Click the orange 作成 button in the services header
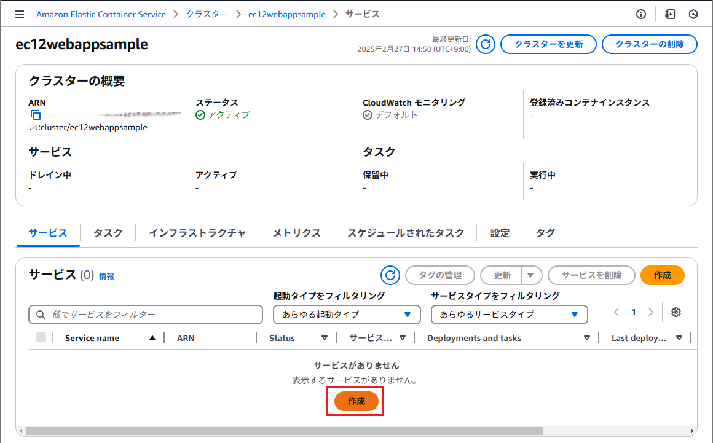713x443 pixels. tap(662, 275)
